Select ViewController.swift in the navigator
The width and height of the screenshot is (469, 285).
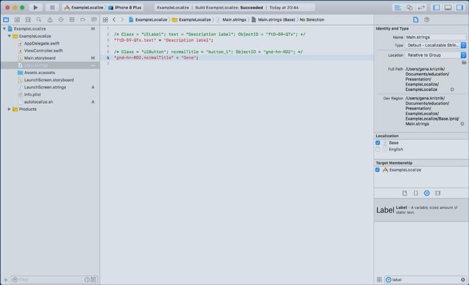(43, 51)
